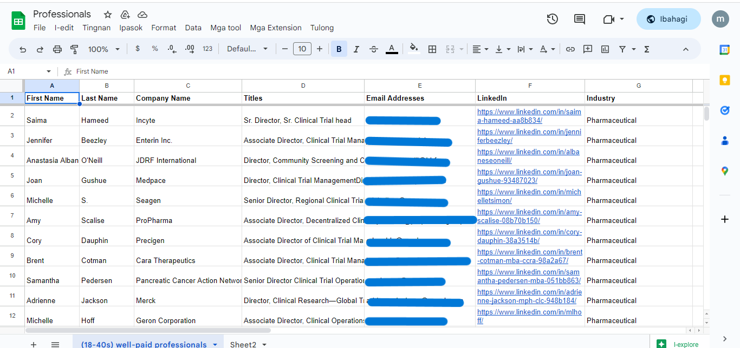Toggle Strikethrough formatting button
Image resolution: width=740 pixels, height=348 pixels.
373,49
